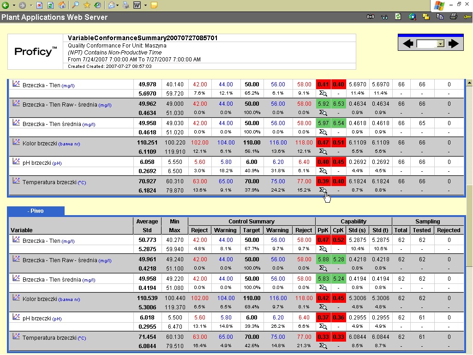Click the yellow note icon in browser toolbar

[154, 5]
